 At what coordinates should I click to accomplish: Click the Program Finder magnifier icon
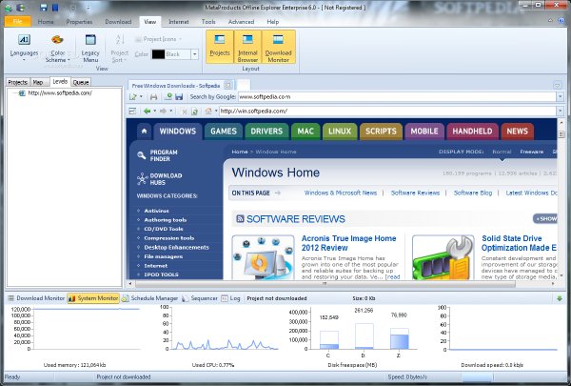[141, 155]
